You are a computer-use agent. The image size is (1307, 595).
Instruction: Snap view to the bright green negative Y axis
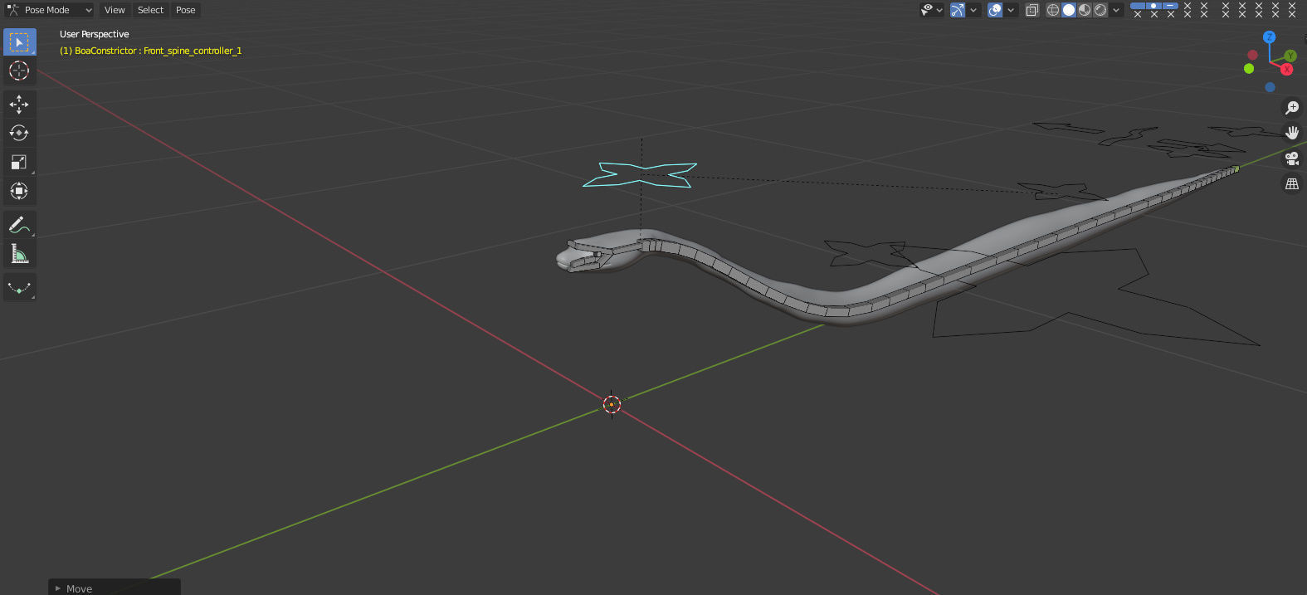click(x=1249, y=69)
